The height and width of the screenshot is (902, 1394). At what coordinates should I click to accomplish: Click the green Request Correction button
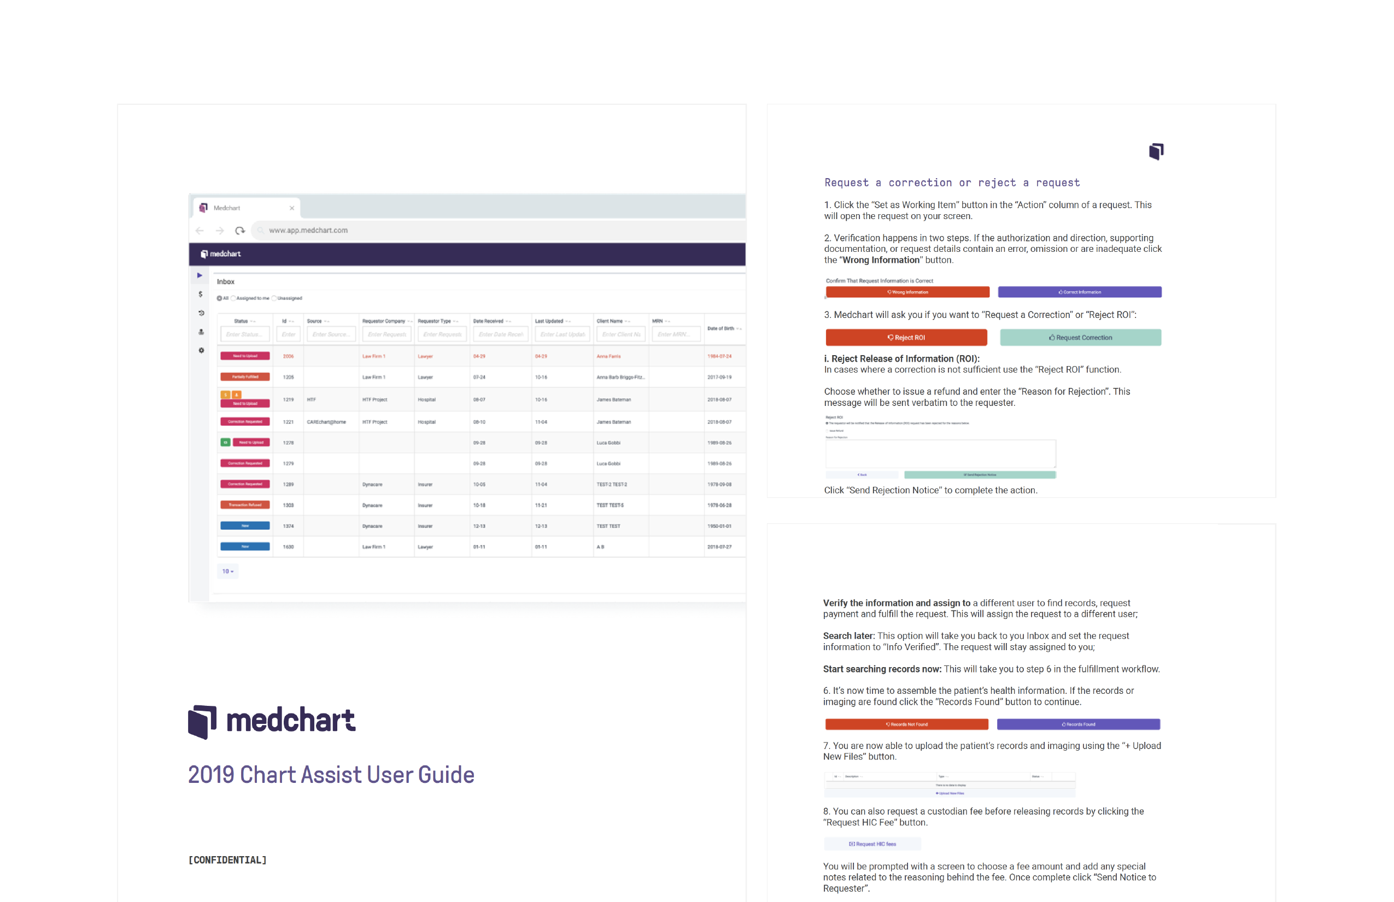(1080, 338)
